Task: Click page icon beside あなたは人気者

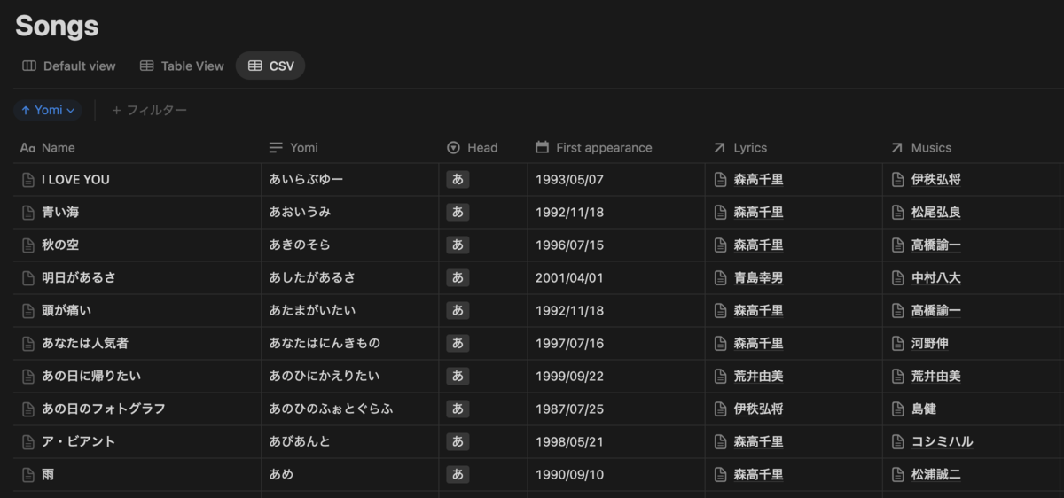Action: (28, 343)
